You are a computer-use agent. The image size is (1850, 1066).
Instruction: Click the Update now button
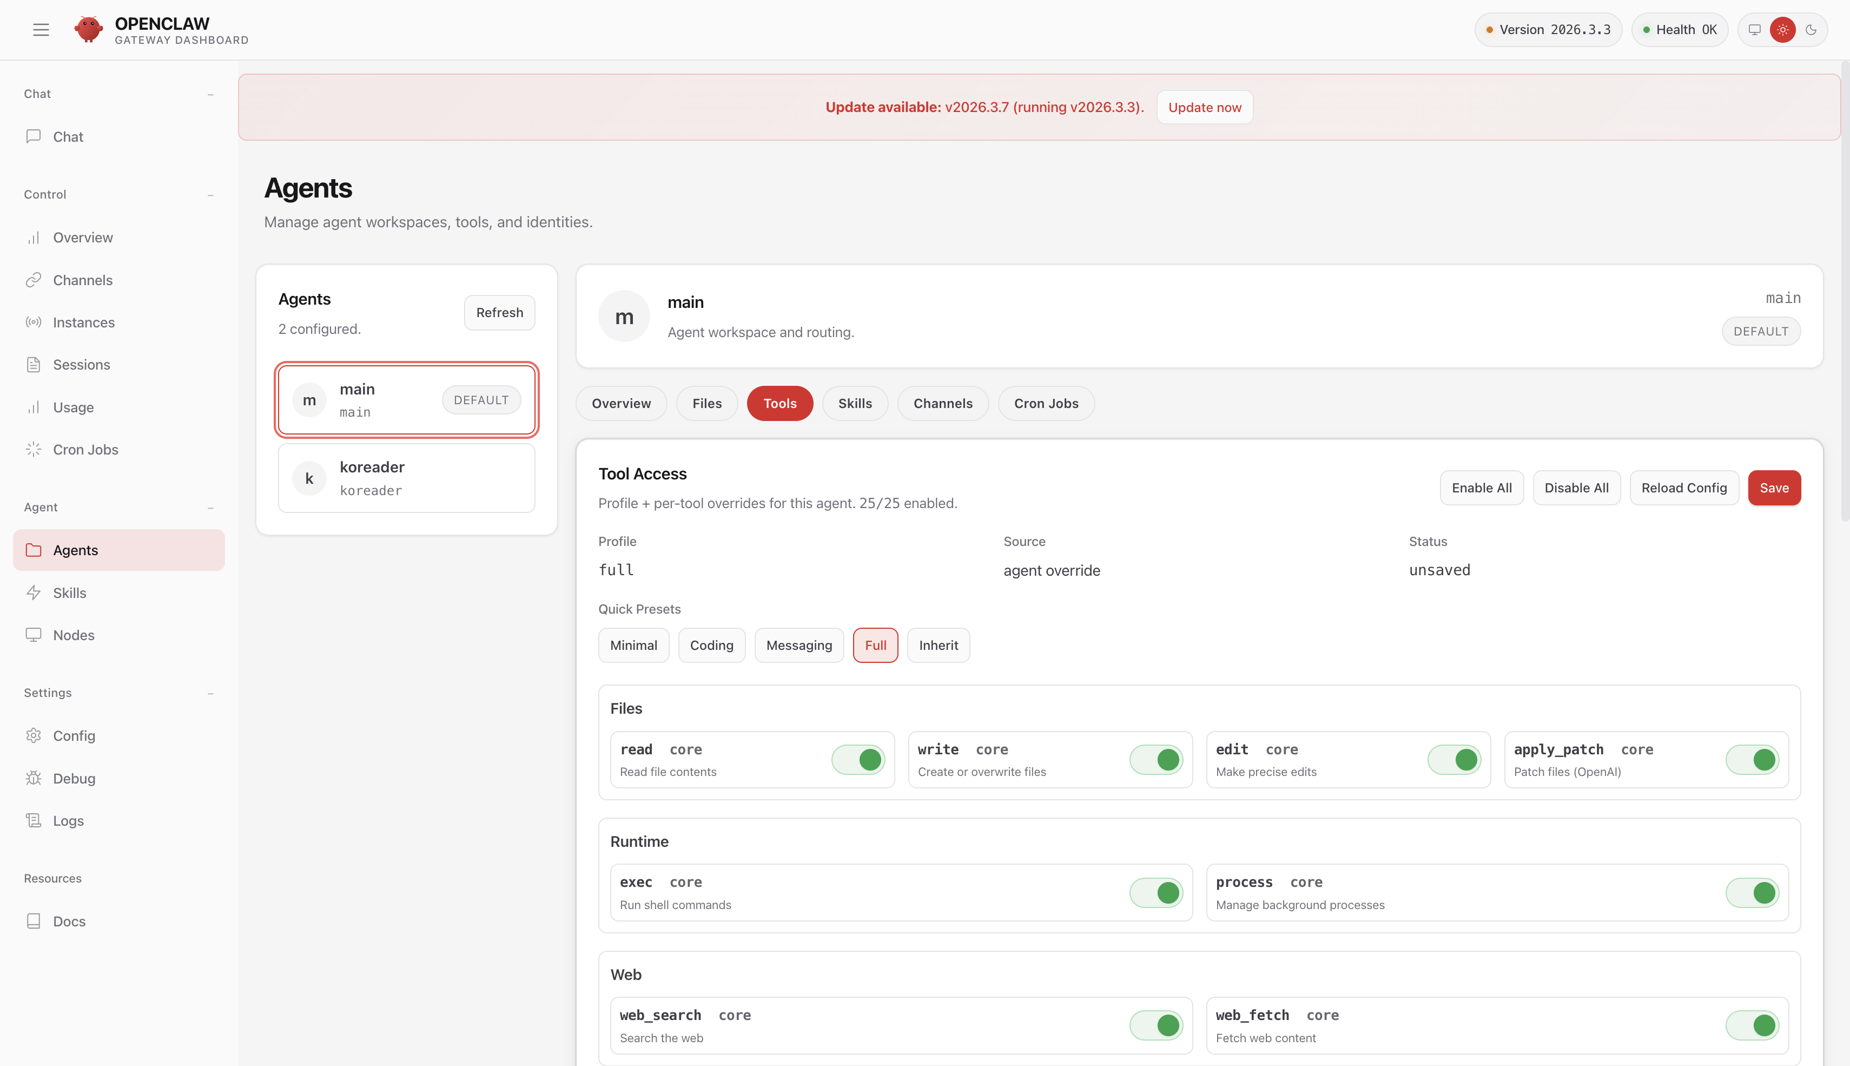(x=1205, y=107)
